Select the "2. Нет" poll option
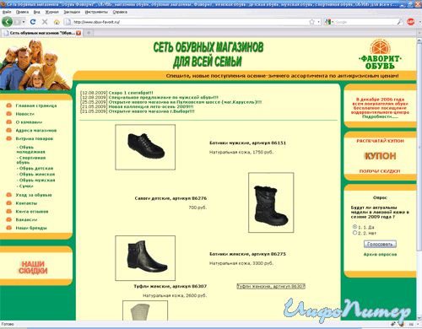Screen dimensions: 422x329 [x=354, y=233]
